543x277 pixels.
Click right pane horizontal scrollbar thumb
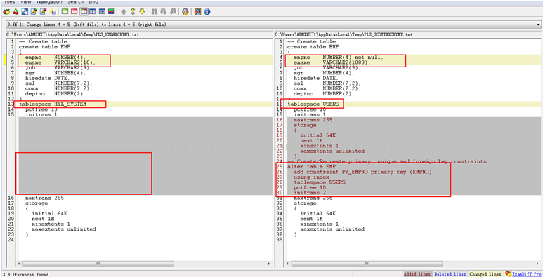click(367, 264)
